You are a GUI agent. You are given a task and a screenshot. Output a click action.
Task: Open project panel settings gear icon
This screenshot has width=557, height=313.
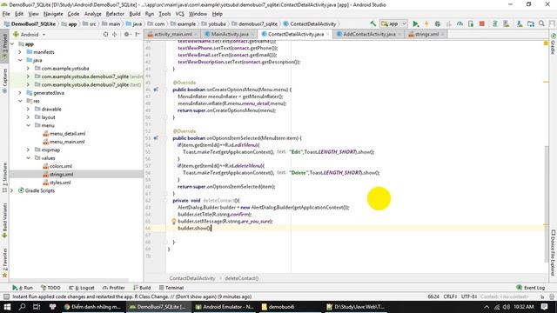tap(126, 35)
